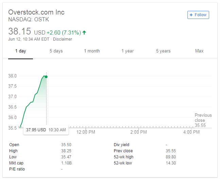Click the 12:00 PM time axis label
The image size is (220, 180).
(x=86, y=132)
